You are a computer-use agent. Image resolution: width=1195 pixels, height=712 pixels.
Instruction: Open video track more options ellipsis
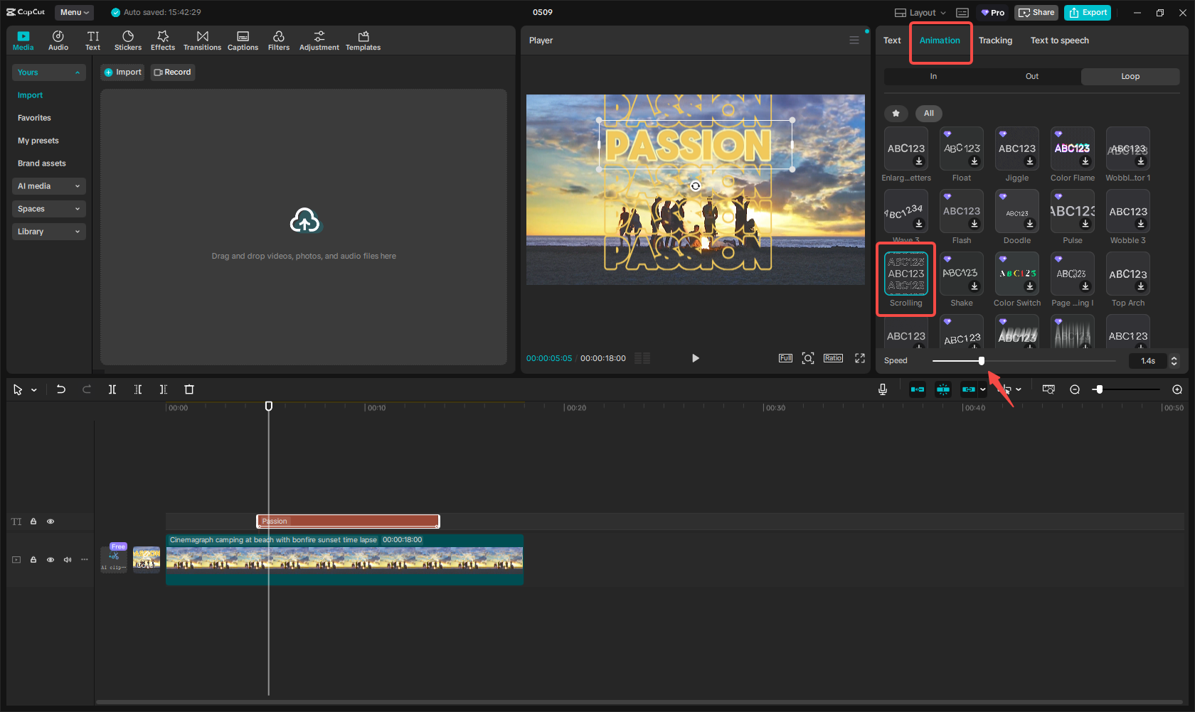click(85, 560)
